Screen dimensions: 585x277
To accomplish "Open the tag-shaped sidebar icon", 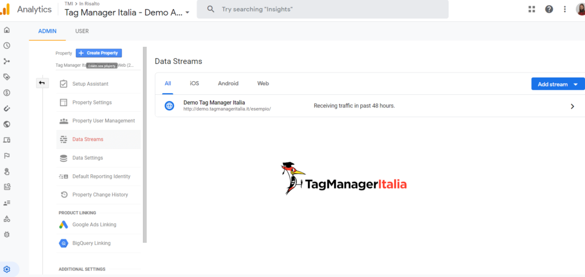I will pyautogui.click(x=7, y=77).
